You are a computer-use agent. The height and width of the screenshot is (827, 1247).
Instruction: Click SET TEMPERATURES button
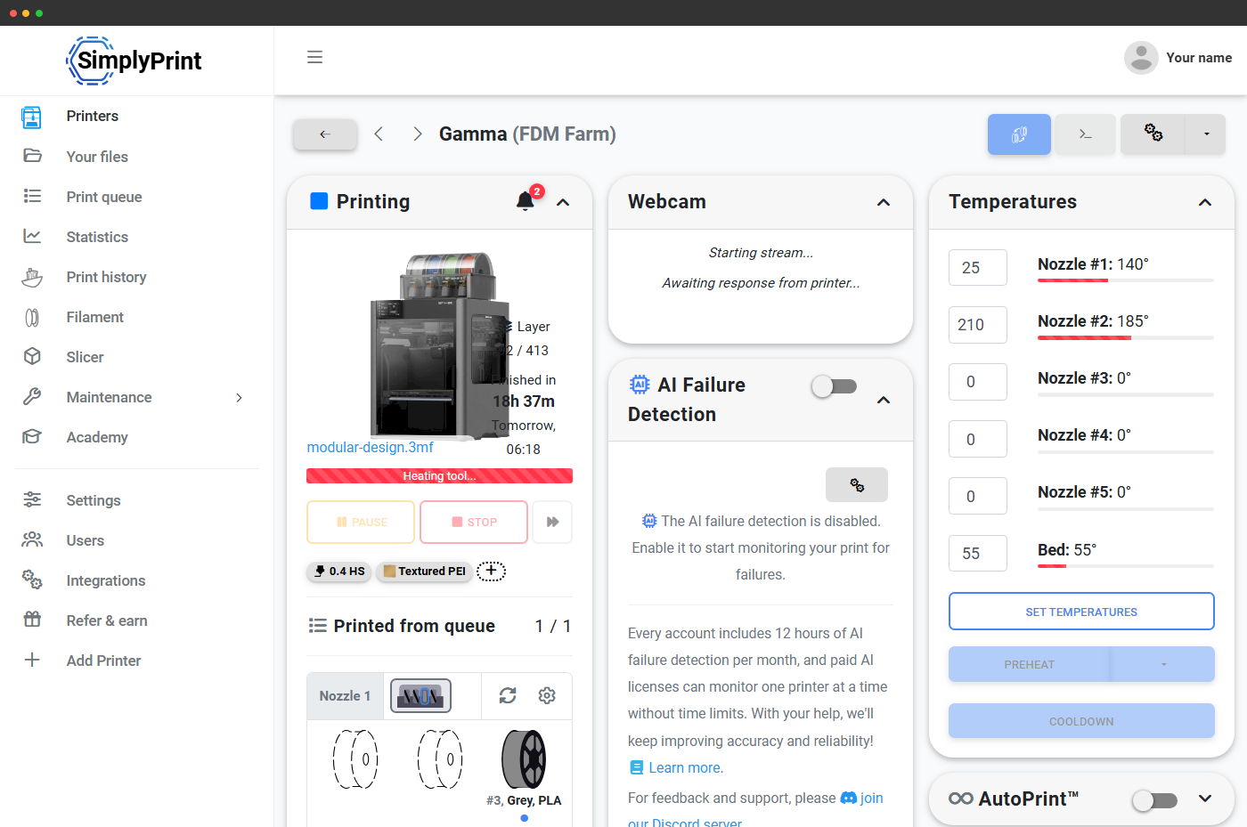coord(1081,612)
